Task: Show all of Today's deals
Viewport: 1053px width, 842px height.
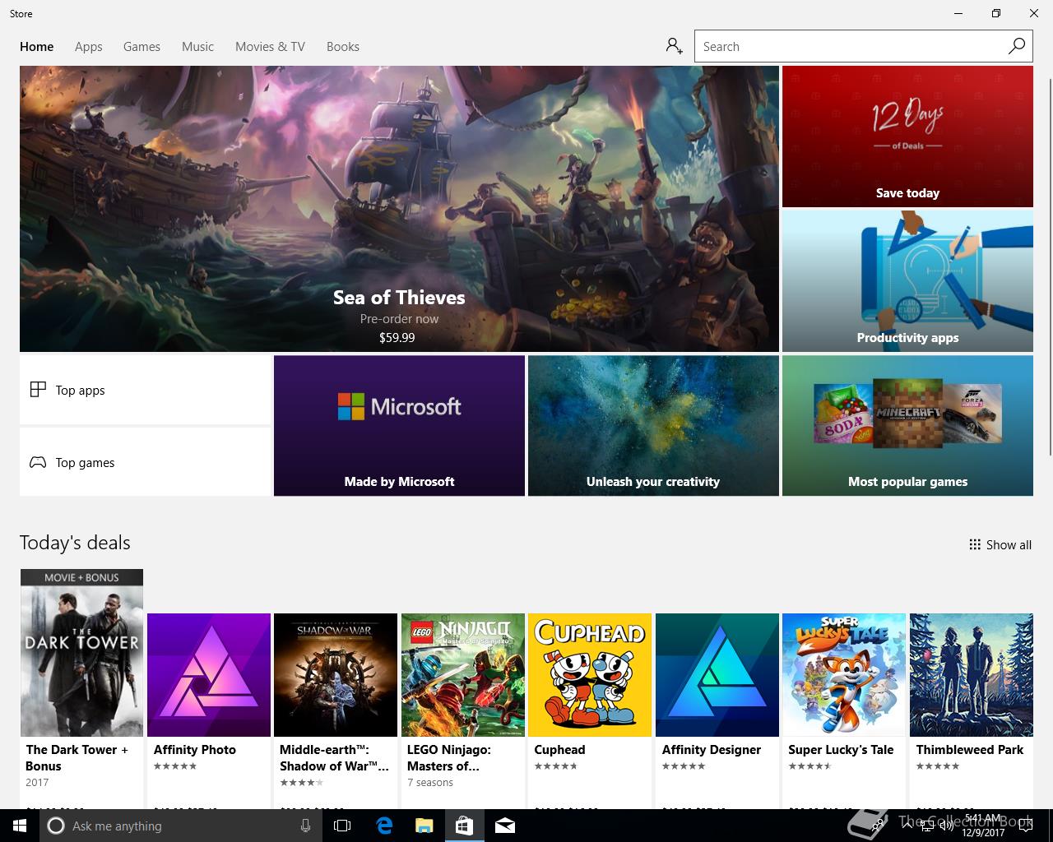Action: [x=1000, y=544]
